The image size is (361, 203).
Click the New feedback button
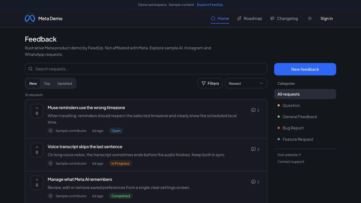tap(305, 69)
